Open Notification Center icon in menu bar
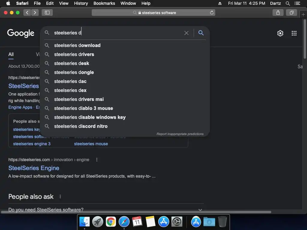This screenshot has width=307, height=230. [x=297, y=3]
